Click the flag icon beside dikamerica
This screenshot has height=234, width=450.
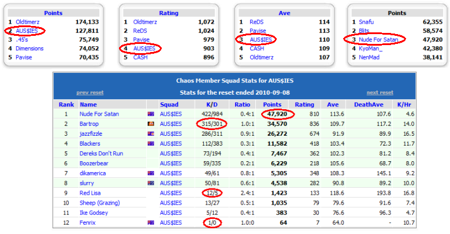151,173
